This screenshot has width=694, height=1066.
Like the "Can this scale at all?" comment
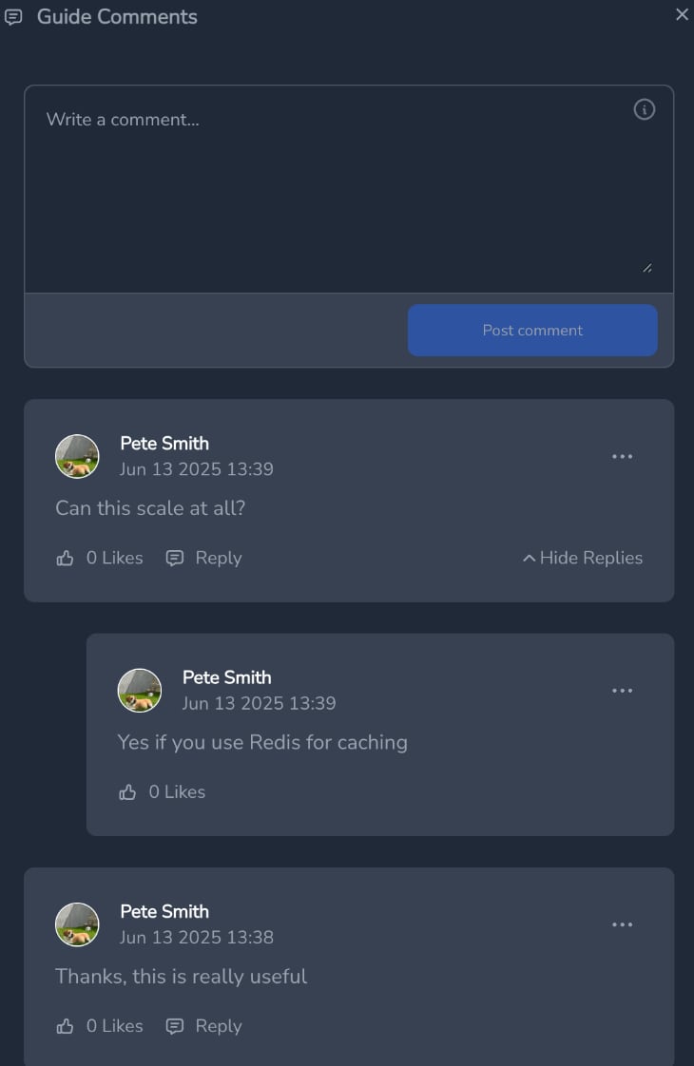click(66, 558)
